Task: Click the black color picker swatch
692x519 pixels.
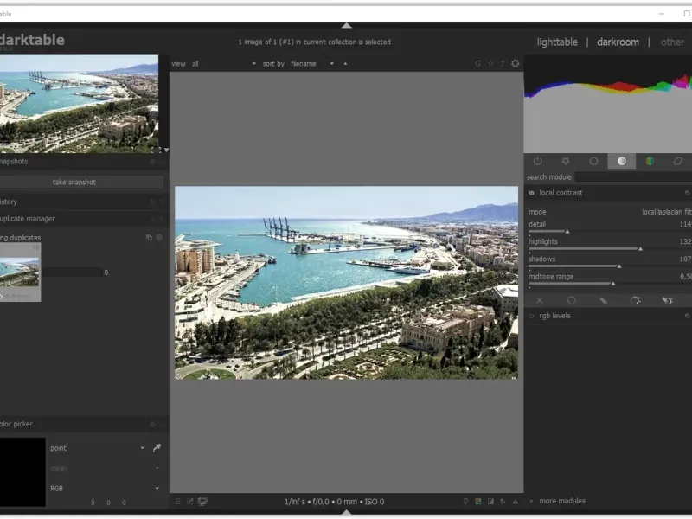Action: (22, 472)
